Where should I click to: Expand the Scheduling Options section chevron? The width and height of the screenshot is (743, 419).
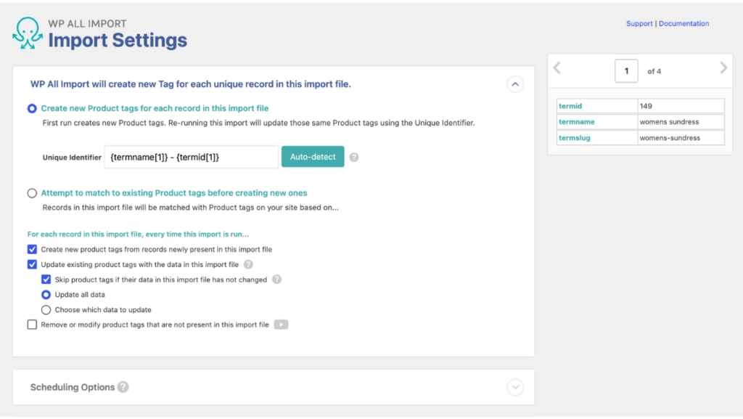click(x=515, y=387)
